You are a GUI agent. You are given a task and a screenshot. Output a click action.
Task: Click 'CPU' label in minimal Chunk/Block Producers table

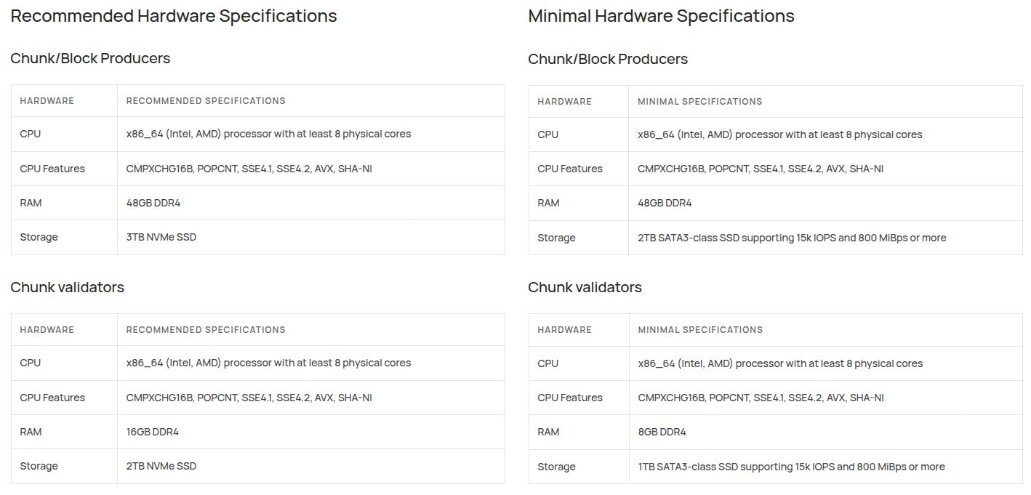point(548,134)
